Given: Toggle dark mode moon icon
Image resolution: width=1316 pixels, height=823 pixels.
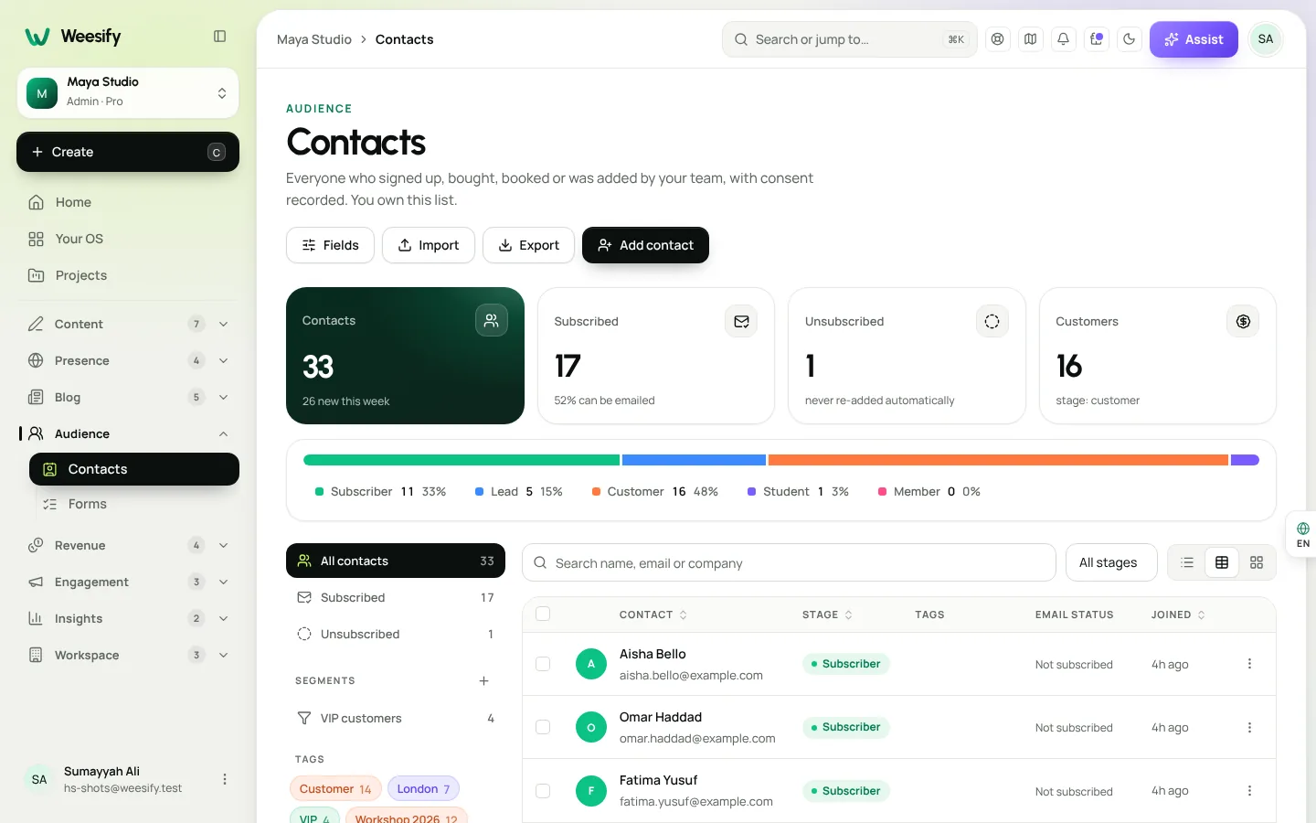Looking at the screenshot, I should (x=1130, y=39).
